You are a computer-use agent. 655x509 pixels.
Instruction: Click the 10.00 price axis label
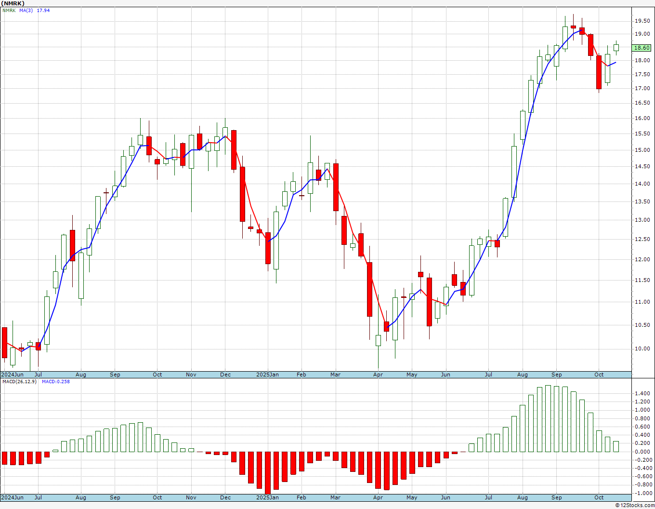pos(642,348)
